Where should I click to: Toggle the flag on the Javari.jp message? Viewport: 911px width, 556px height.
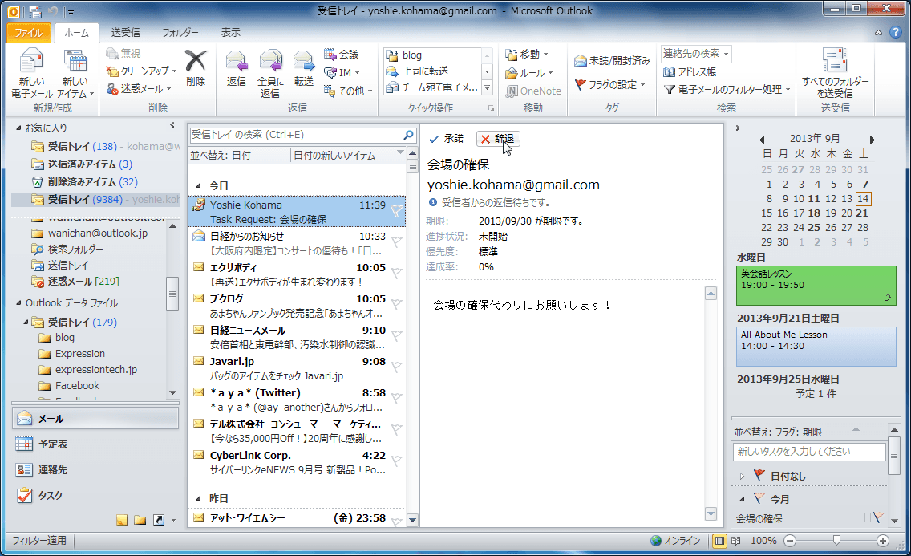(x=396, y=367)
